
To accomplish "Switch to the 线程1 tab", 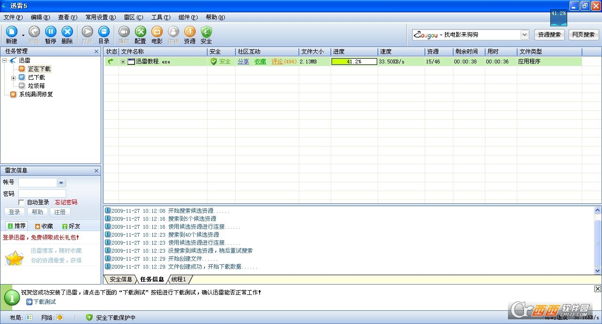I will [x=179, y=279].
